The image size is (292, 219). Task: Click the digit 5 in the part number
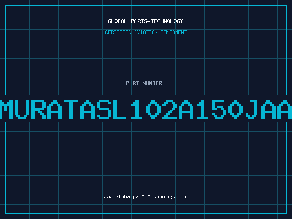[x=219, y=109]
